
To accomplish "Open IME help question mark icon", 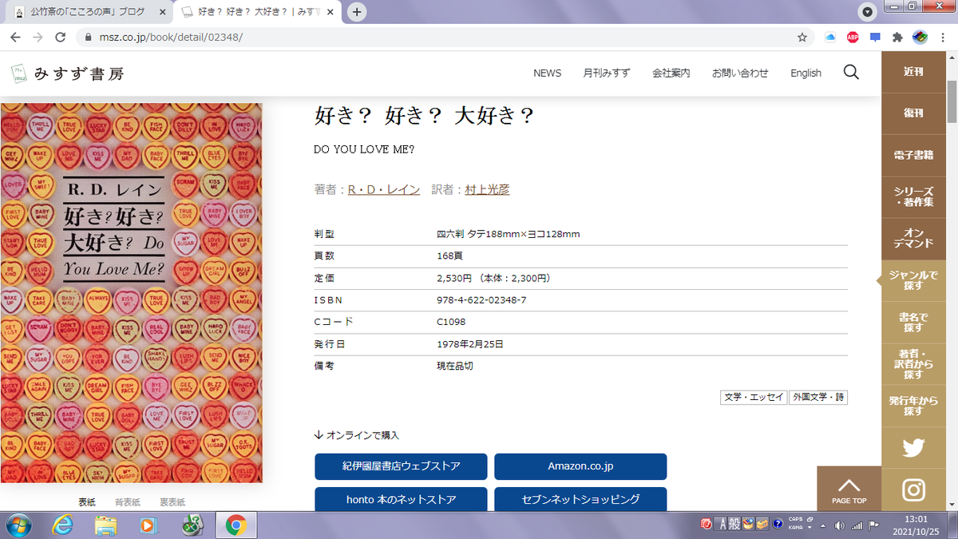I will click(x=777, y=525).
